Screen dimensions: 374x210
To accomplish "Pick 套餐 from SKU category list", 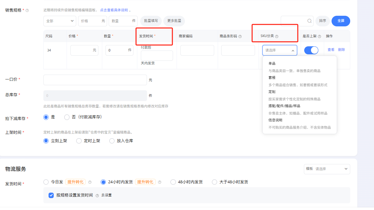I will pos(272,78).
